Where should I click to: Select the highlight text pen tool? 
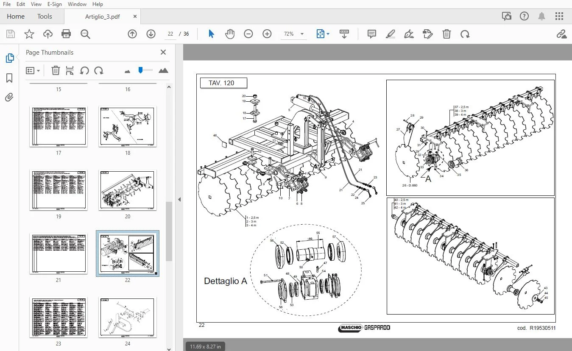tap(391, 34)
